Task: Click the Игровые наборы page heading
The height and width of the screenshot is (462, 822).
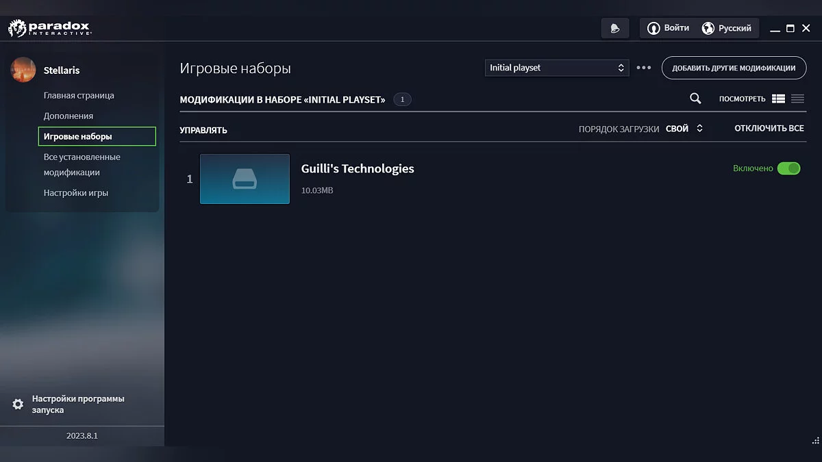Action: 235,68
